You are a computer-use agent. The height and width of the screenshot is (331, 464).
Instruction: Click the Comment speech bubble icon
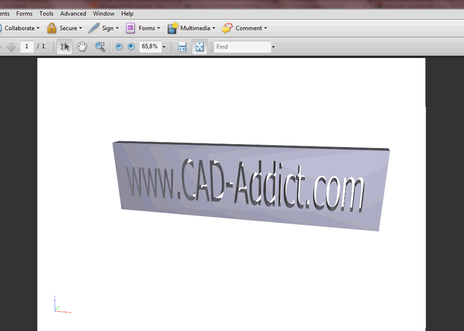coord(227,28)
